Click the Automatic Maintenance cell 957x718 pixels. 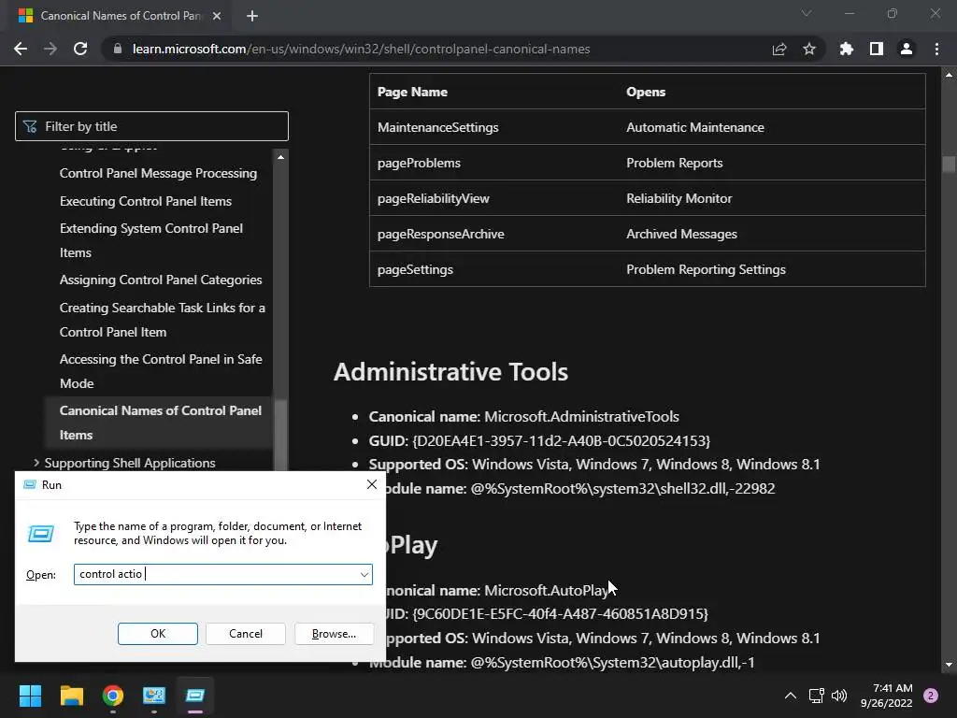point(695,127)
